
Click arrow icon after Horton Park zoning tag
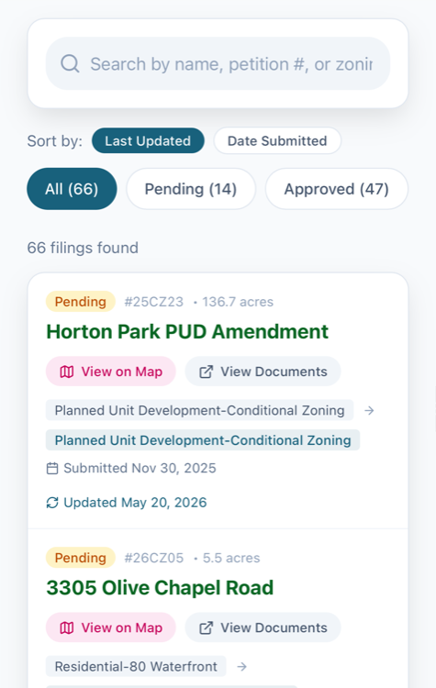coord(369,410)
